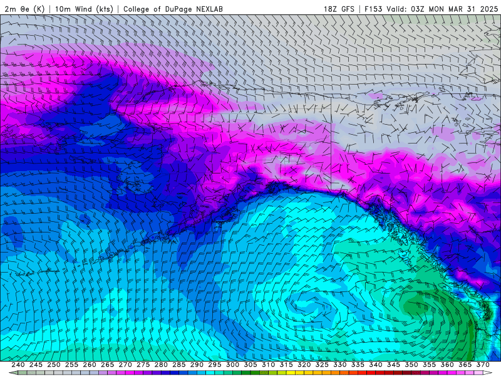This screenshot has height=376, width=501.
Task: Click the "F153" forecast hour label
Action: [x=373, y=9]
